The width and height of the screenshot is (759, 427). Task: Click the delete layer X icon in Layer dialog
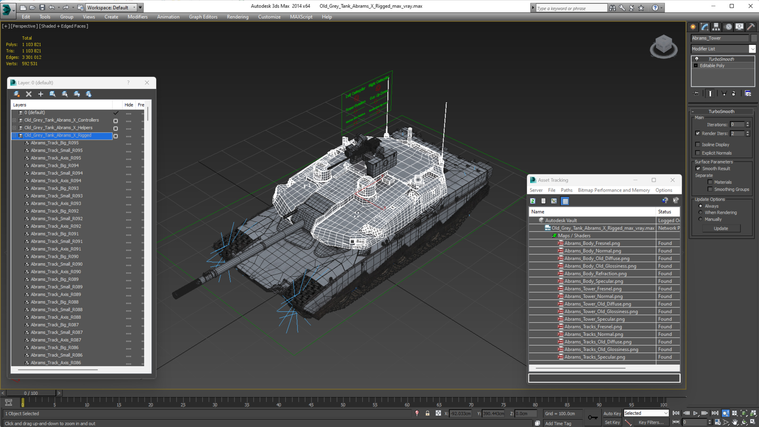click(28, 94)
